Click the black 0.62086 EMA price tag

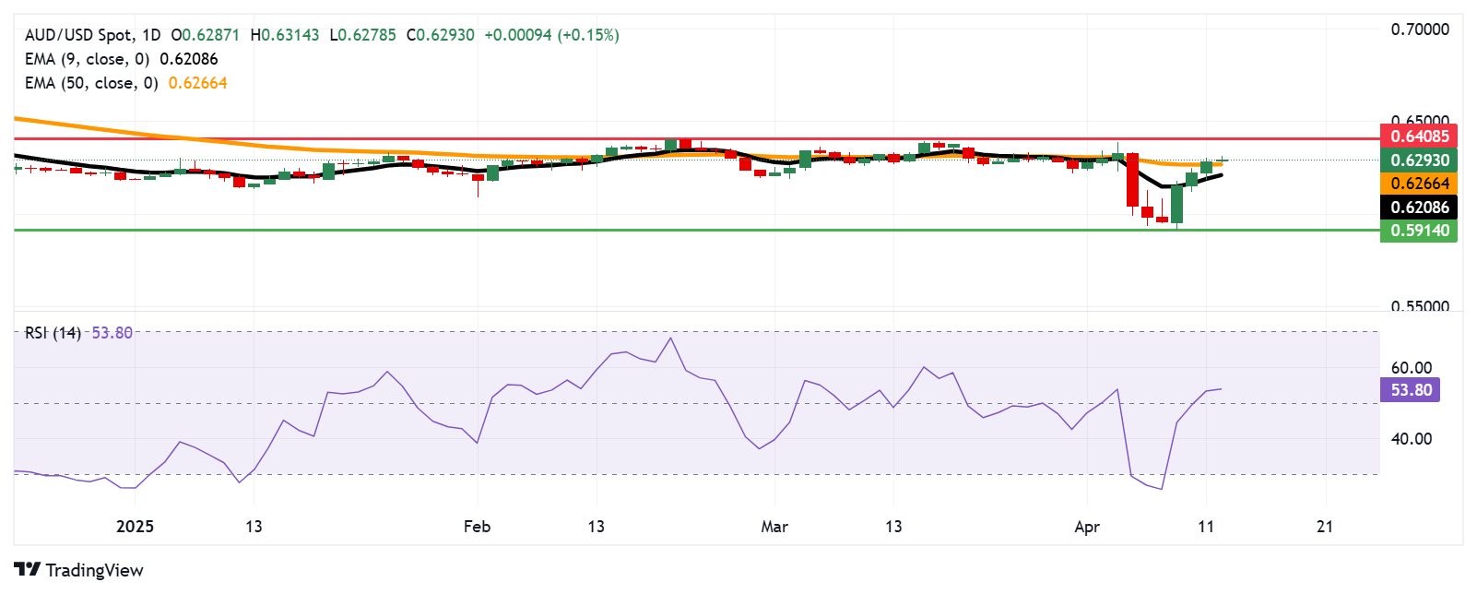(x=1418, y=208)
